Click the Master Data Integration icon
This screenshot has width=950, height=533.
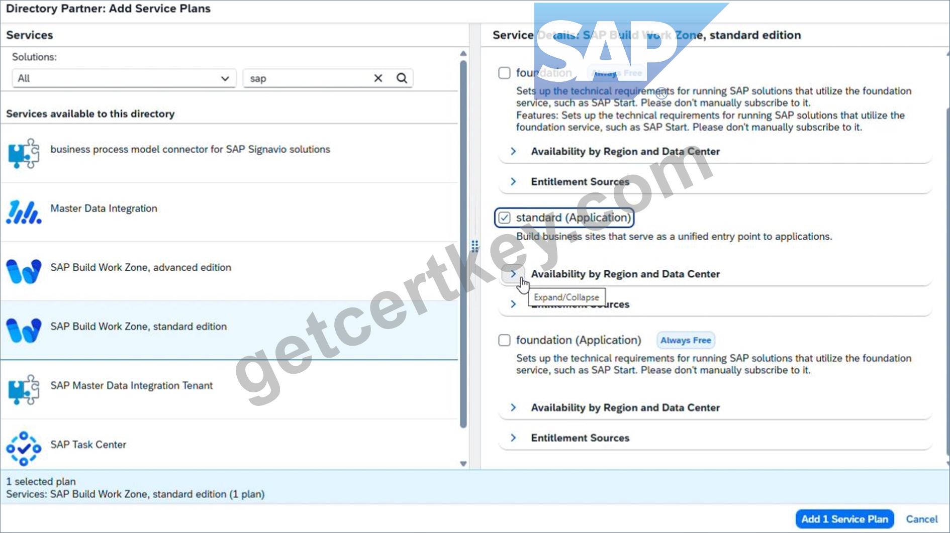tap(24, 212)
